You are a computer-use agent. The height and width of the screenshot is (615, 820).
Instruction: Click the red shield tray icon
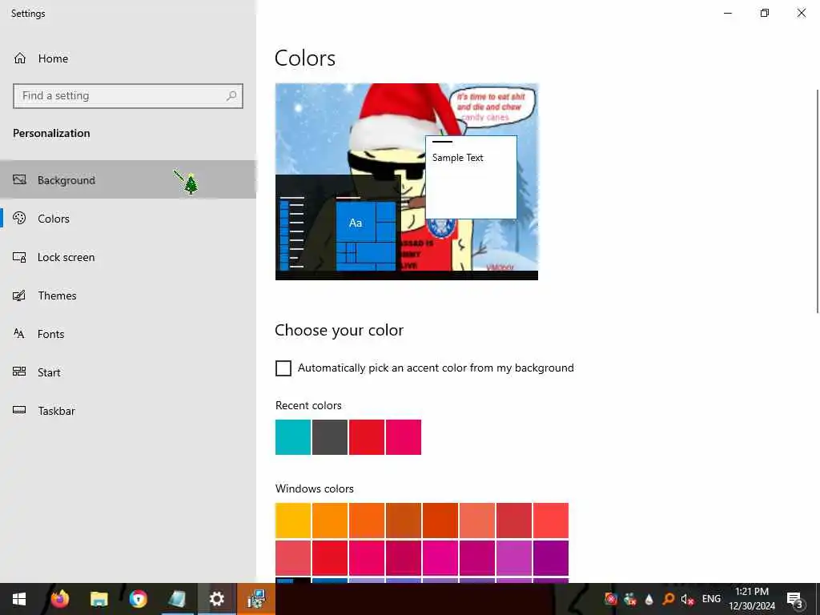(x=610, y=599)
